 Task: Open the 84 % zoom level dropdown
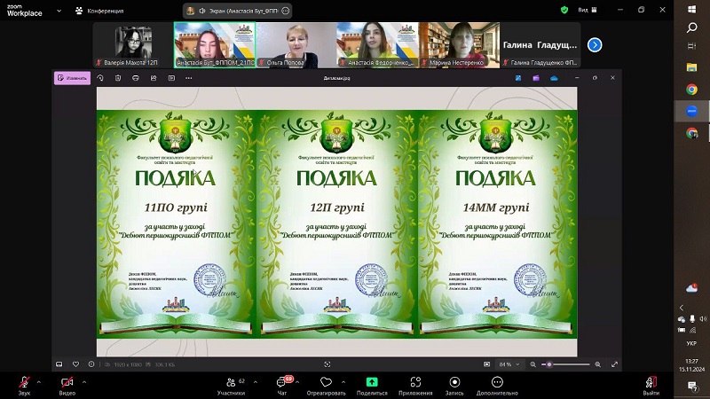[509, 364]
